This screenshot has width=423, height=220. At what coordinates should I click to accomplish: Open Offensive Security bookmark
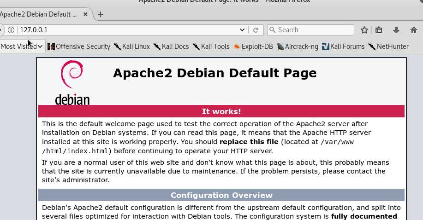(x=79, y=46)
